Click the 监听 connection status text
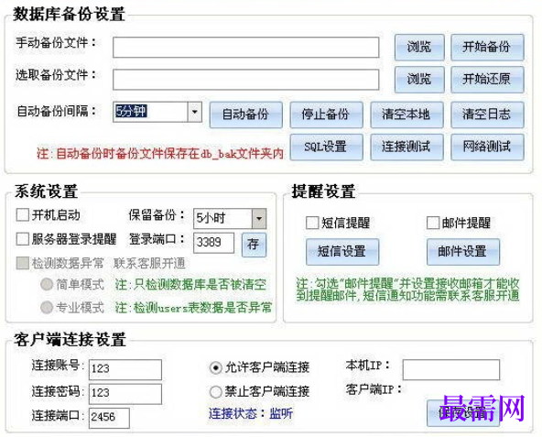 tap(281, 414)
